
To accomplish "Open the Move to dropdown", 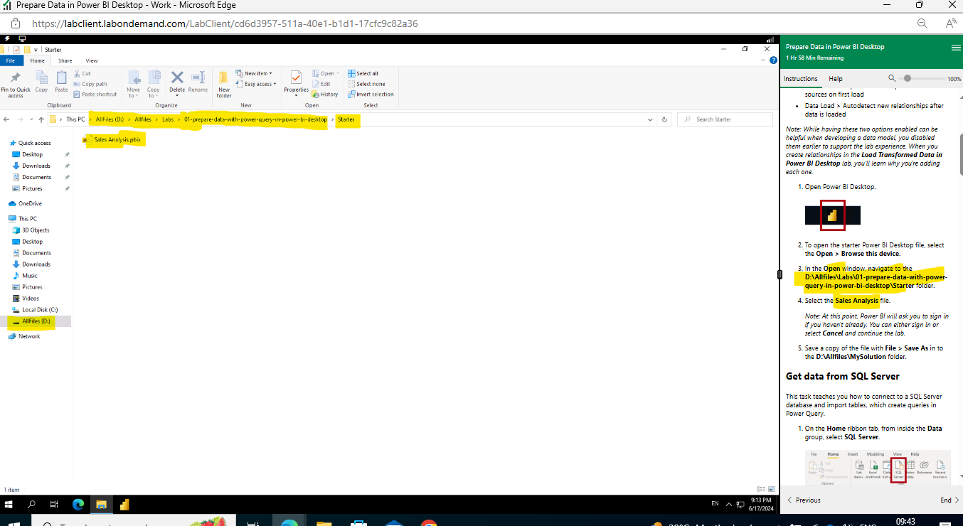I will coord(133,84).
